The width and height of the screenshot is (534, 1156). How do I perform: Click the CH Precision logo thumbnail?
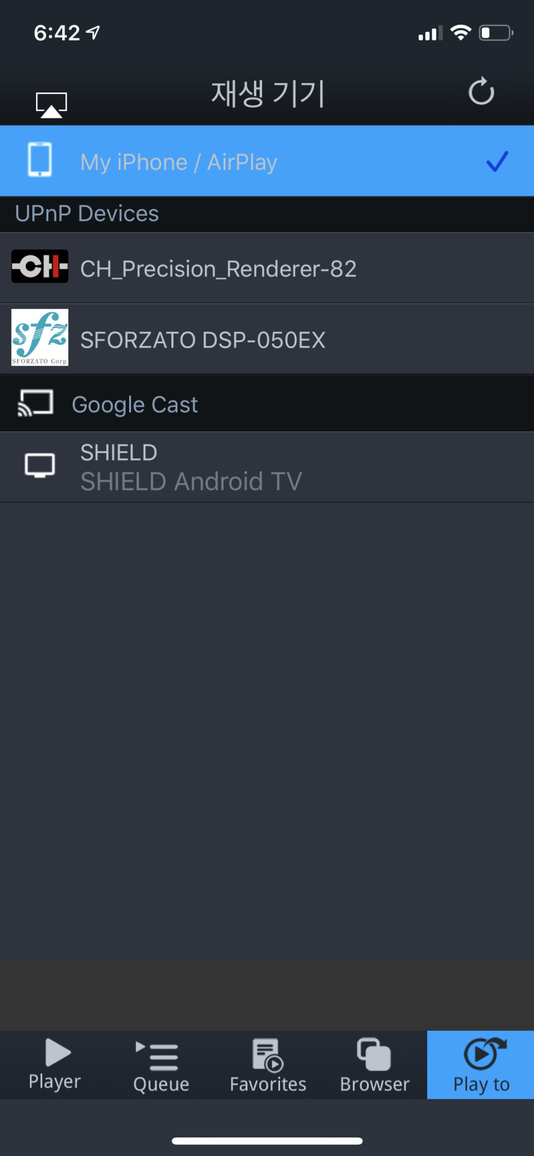pos(40,266)
